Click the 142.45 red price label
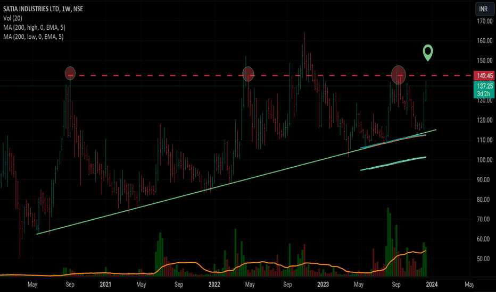This screenshot has height=292, width=496. click(485, 76)
